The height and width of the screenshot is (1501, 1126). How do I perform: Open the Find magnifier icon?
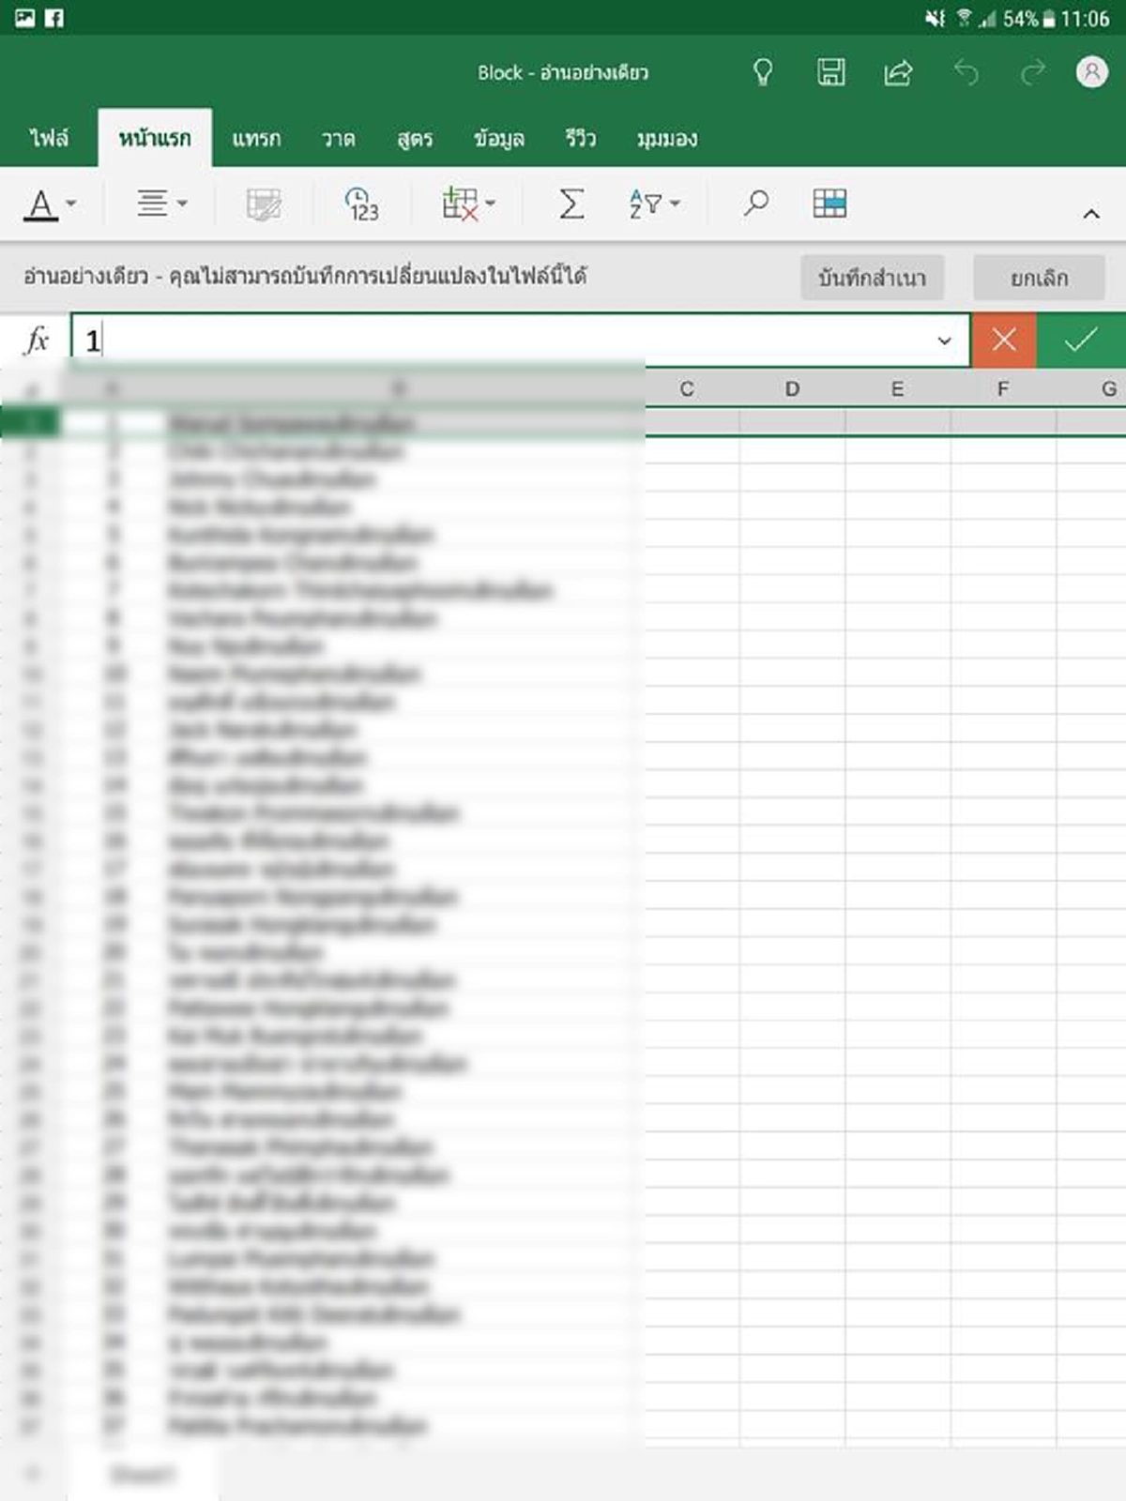755,204
